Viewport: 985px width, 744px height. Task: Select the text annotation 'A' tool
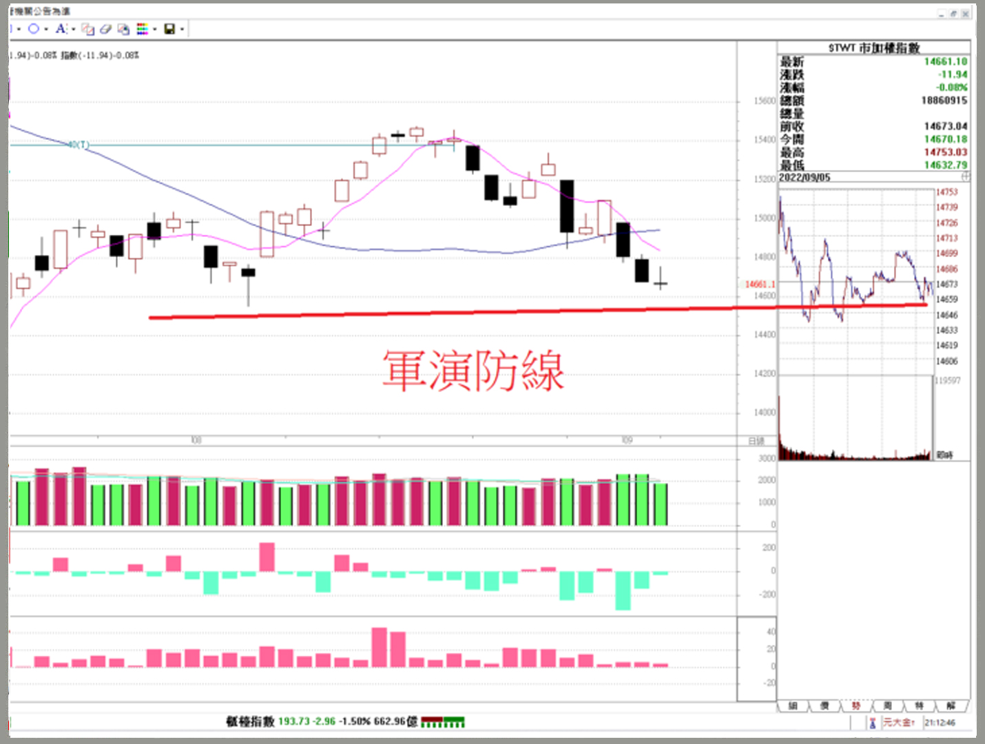(61, 29)
